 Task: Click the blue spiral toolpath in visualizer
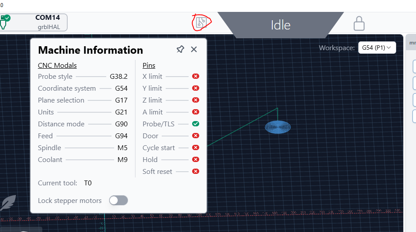[278, 127]
